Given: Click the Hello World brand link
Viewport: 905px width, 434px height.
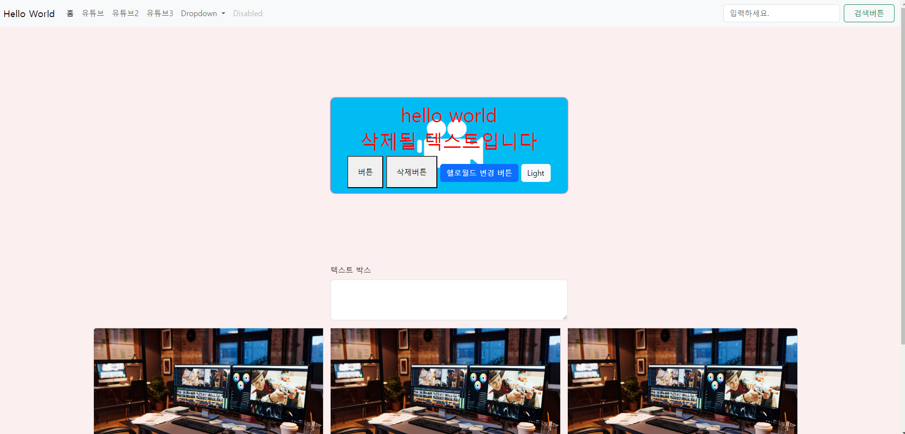Looking at the screenshot, I should [29, 13].
